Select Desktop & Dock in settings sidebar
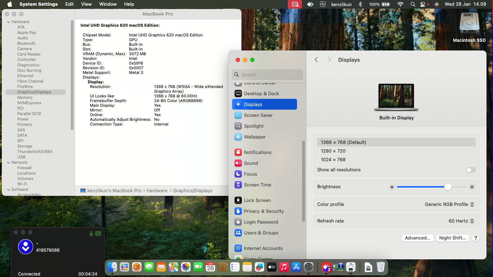This screenshot has height=277, width=493. pos(265,93)
